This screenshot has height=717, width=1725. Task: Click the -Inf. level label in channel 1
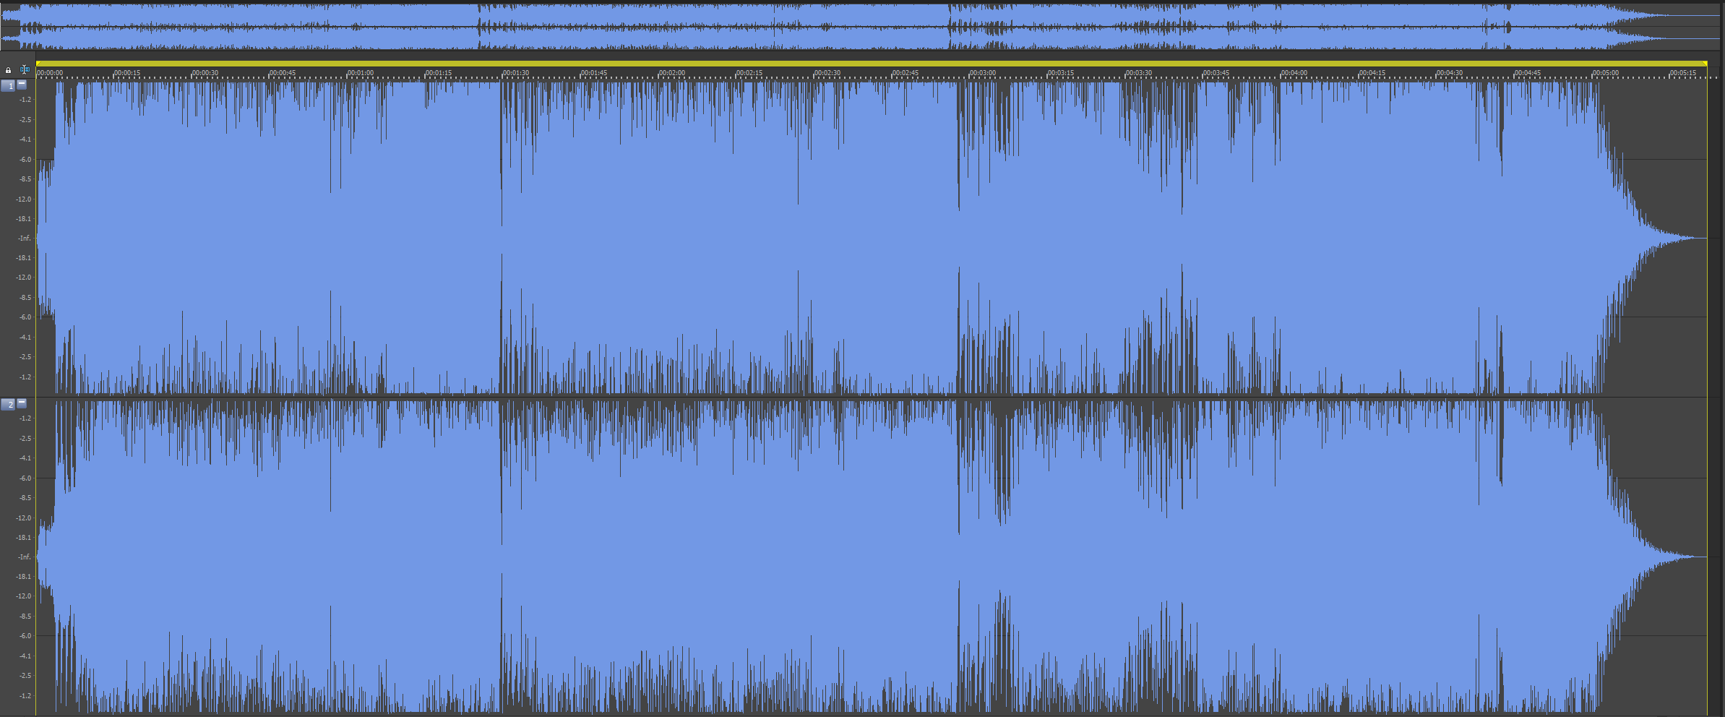pos(25,239)
